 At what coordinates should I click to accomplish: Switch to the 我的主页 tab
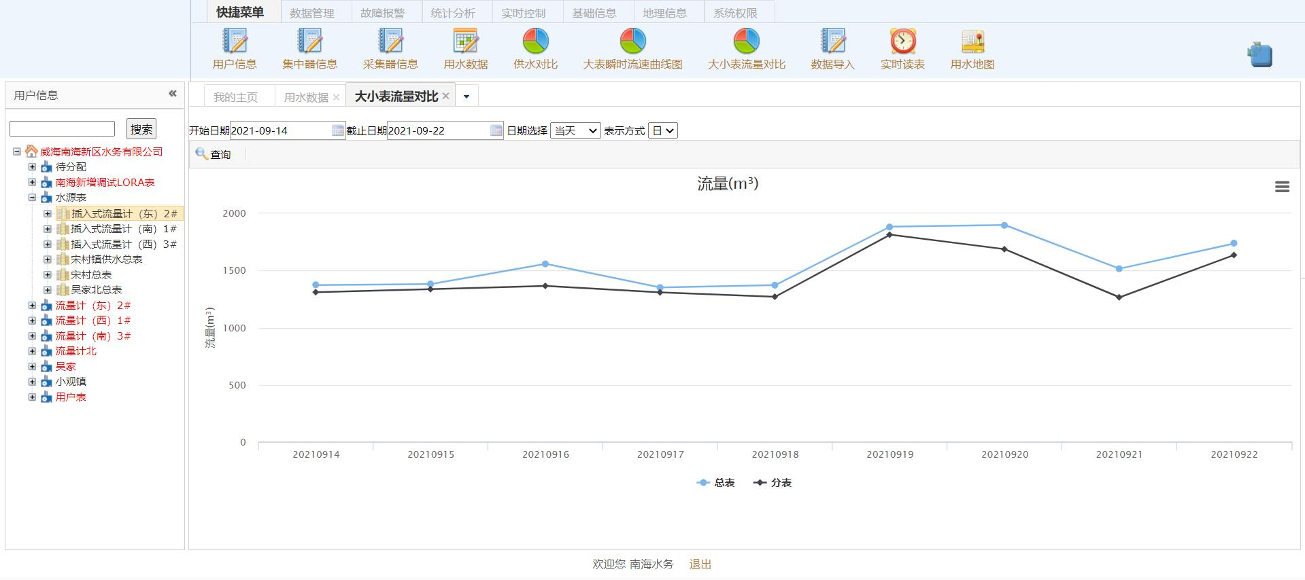coord(235,97)
